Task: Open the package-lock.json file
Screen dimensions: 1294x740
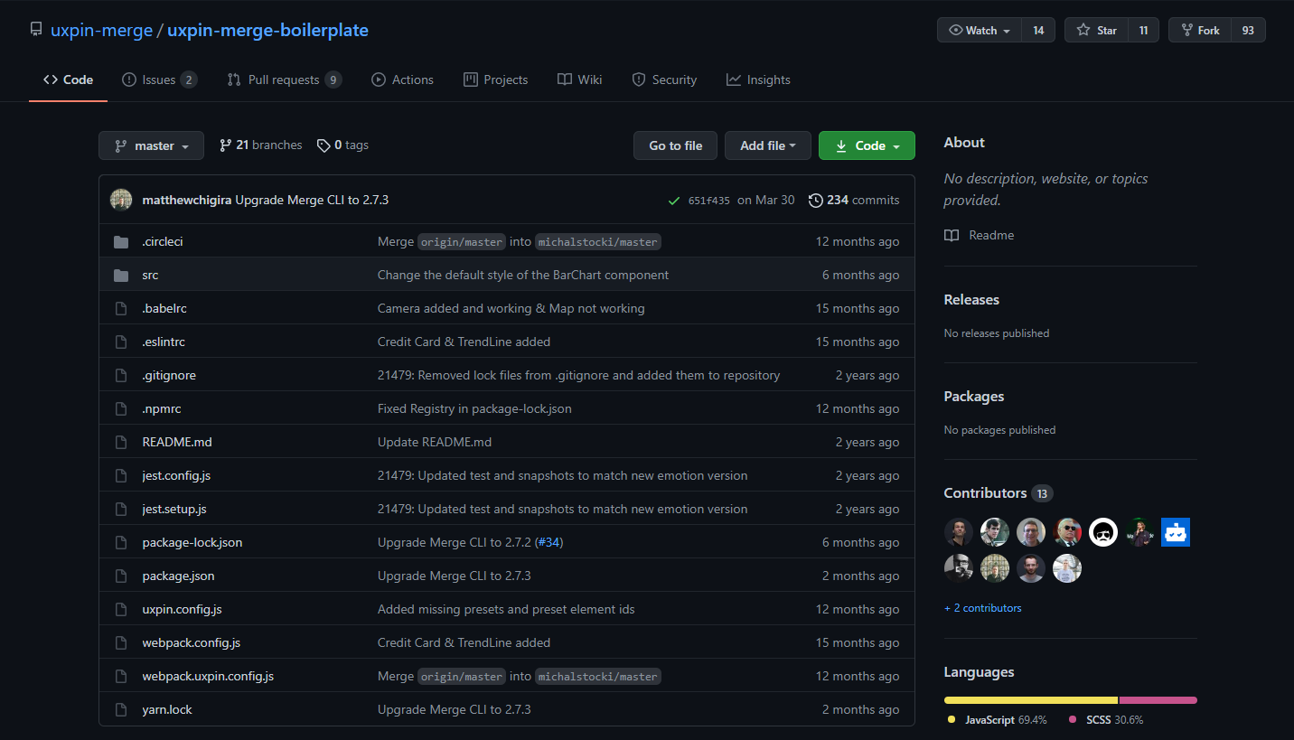Action: tap(192, 542)
